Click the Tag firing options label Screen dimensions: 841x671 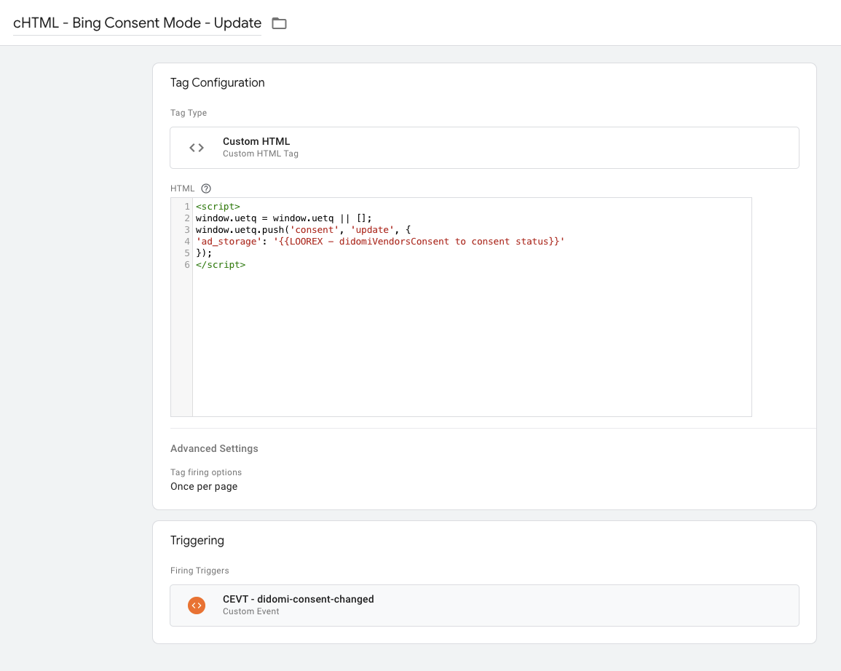(206, 472)
